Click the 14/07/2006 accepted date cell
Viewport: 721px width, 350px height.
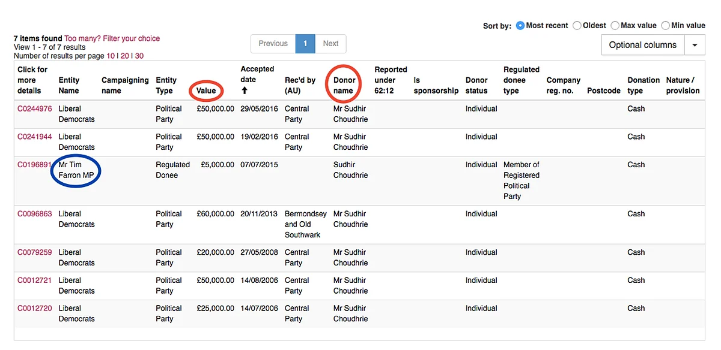260,309
